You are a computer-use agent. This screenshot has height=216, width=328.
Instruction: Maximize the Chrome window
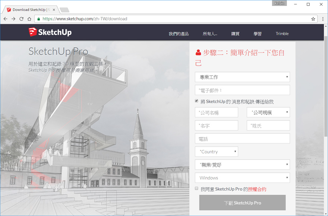point(308,4)
